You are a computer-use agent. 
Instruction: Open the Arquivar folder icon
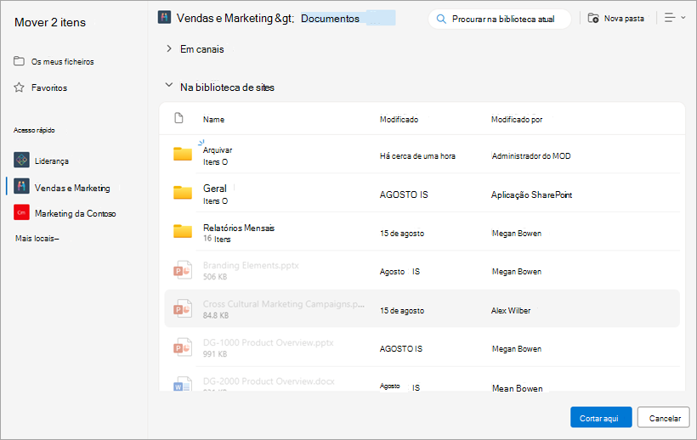pyautogui.click(x=182, y=154)
